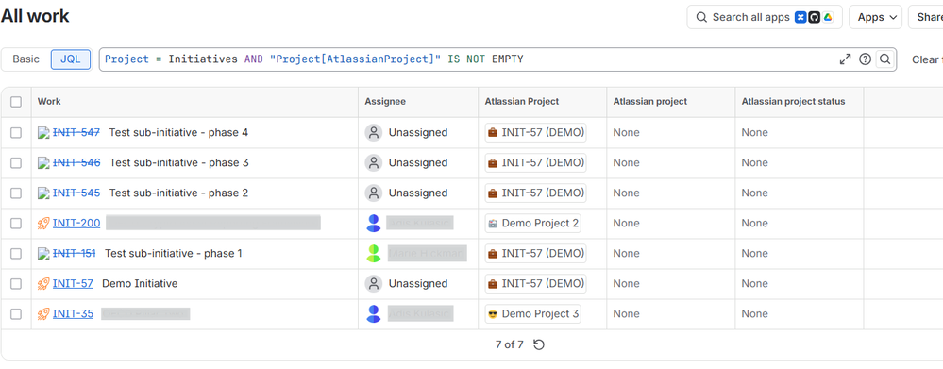Click rocket icon beside INIT-35
This screenshot has height=369, width=943.
43,313
